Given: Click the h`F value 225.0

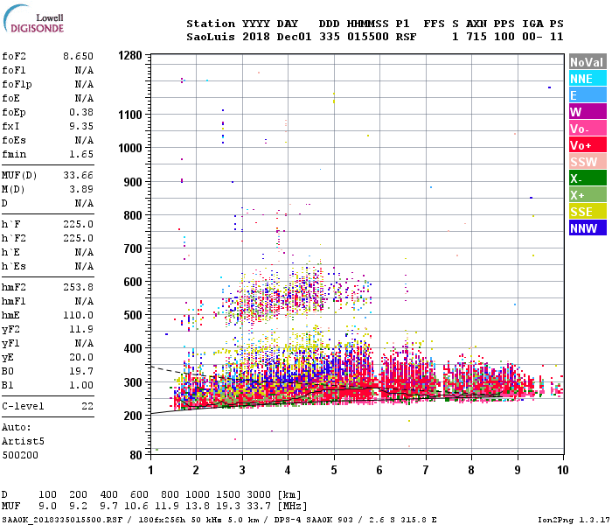Looking at the screenshot, I should [x=78, y=224].
